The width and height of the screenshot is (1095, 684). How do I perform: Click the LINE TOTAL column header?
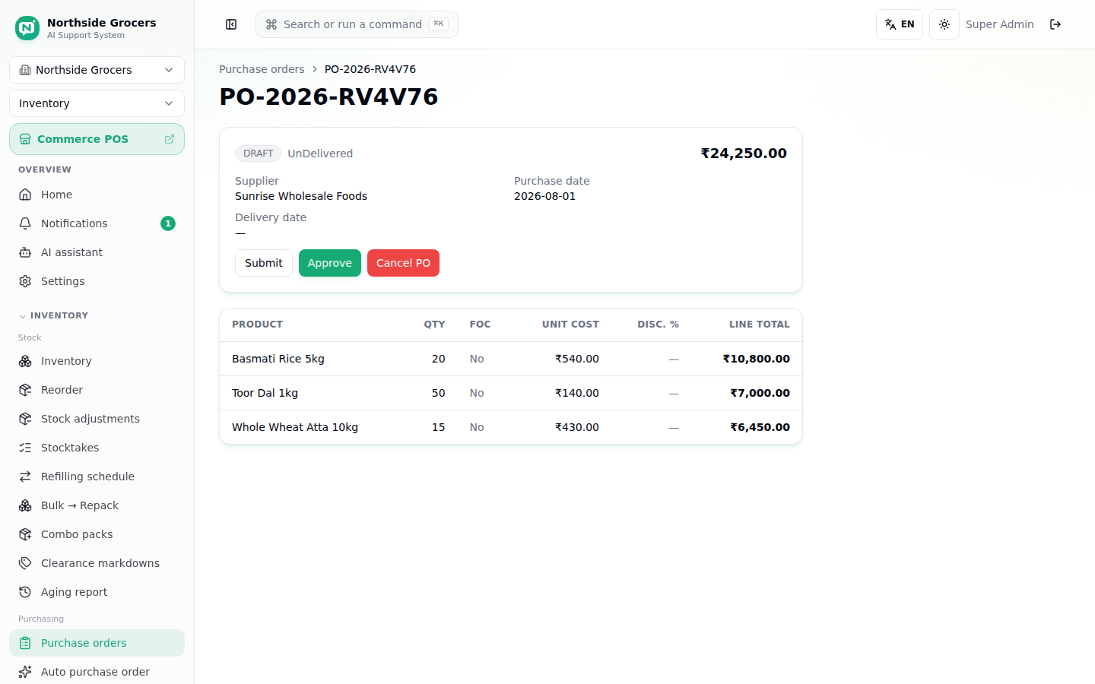[760, 325]
